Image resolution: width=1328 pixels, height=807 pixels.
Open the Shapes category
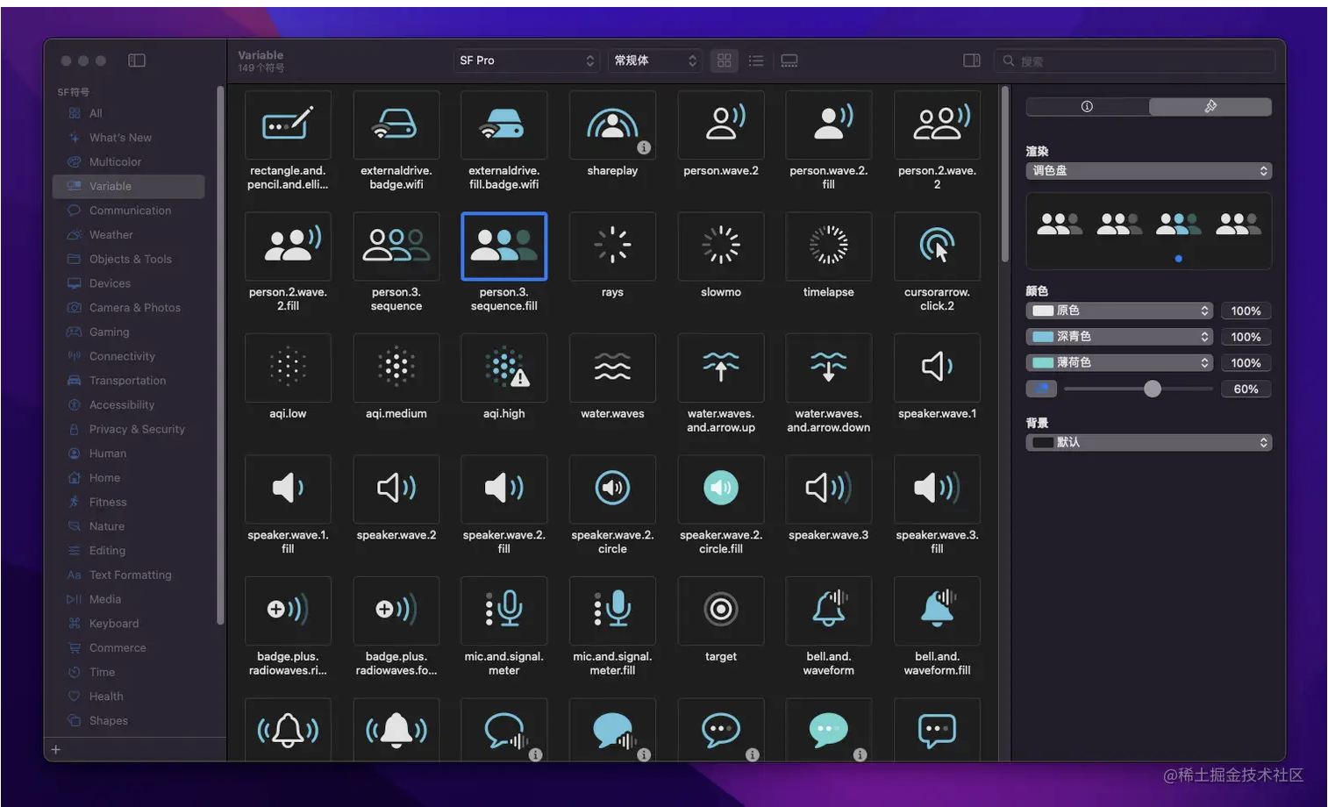pos(128,721)
